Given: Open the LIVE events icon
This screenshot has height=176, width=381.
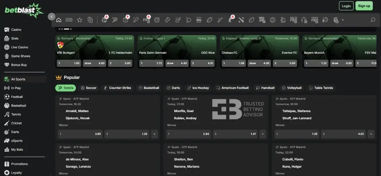Looking at the screenshot, I should coord(69,20).
